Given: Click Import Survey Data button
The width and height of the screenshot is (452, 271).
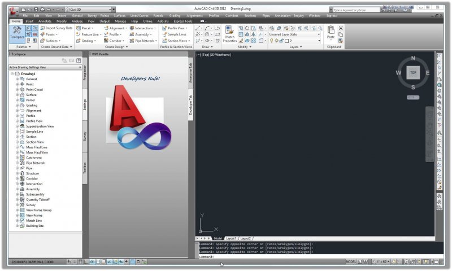Looking at the screenshot, I should pos(56,28).
